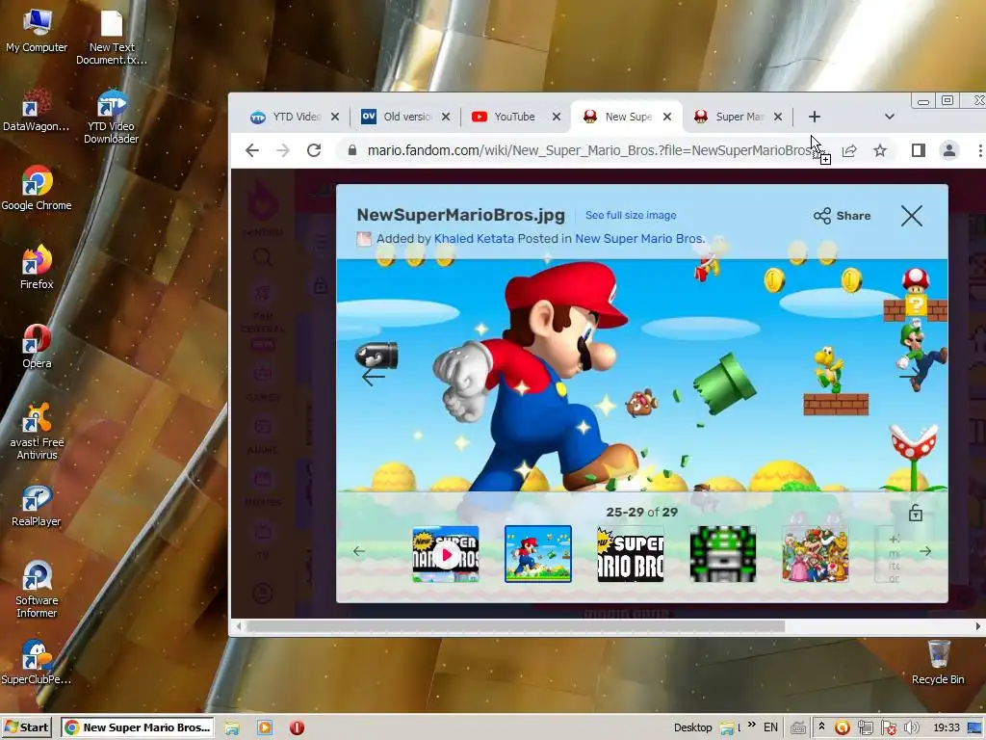Open the Start menu

(x=26, y=727)
